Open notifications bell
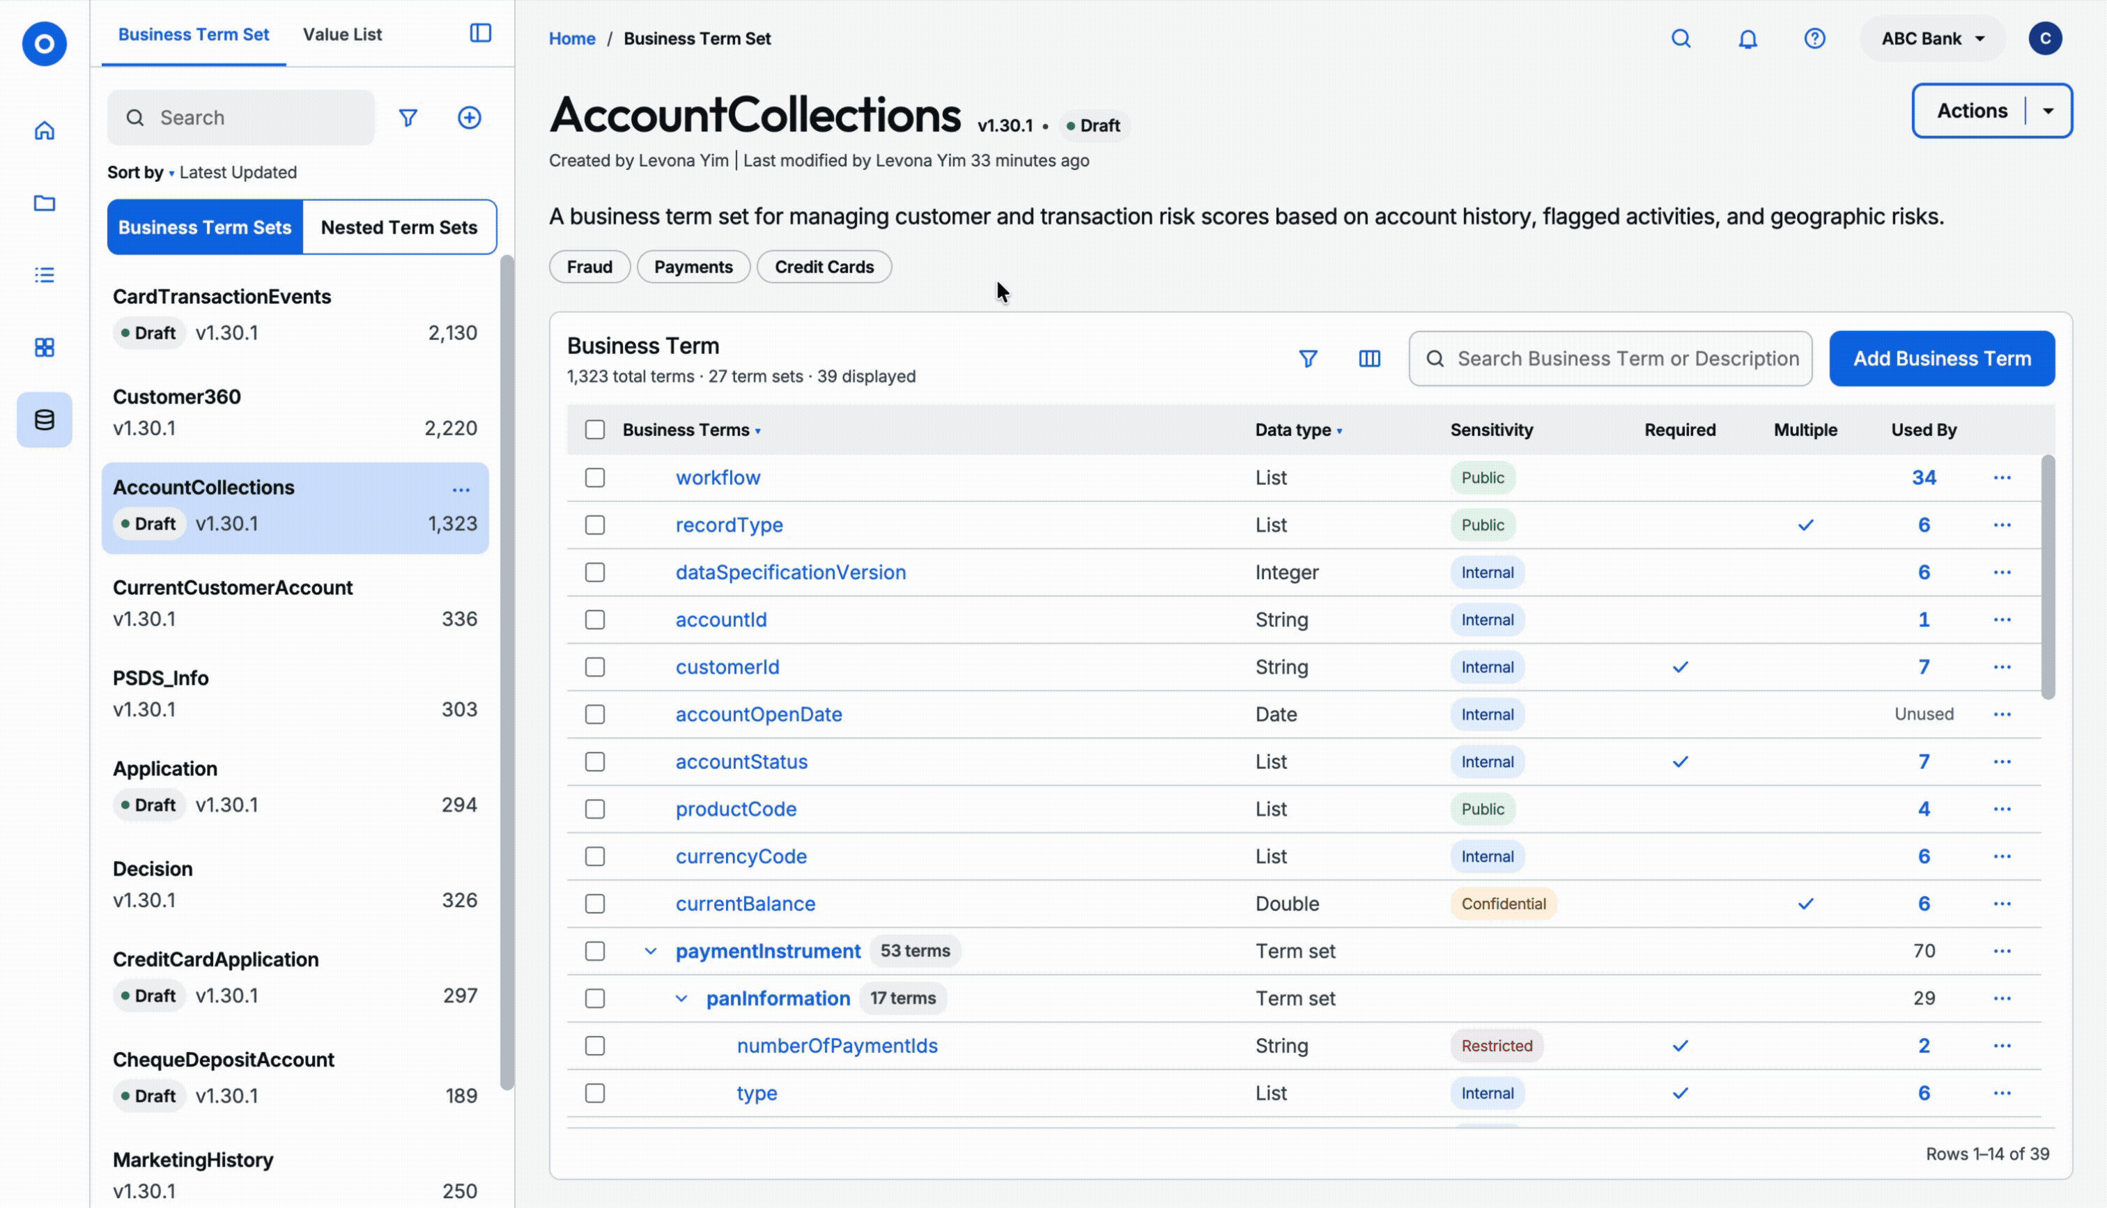The height and width of the screenshot is (1208, 2107). [x=1747, y=38]
